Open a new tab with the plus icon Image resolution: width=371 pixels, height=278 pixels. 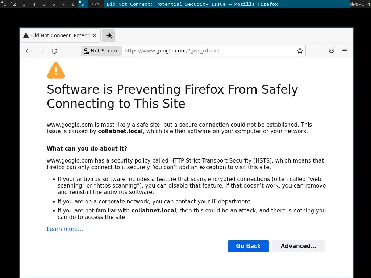click(108, 35)
